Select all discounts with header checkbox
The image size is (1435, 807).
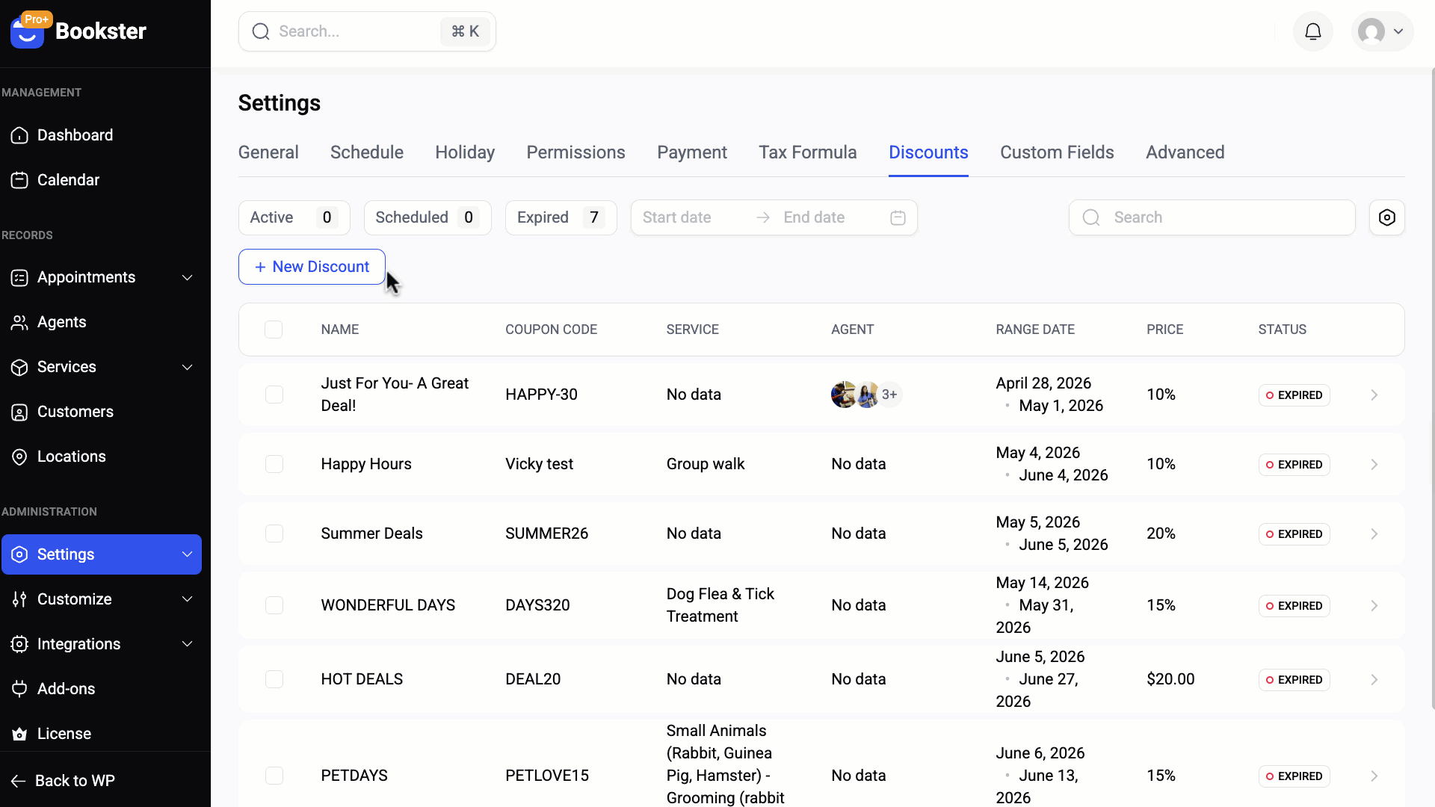(274, 330)
